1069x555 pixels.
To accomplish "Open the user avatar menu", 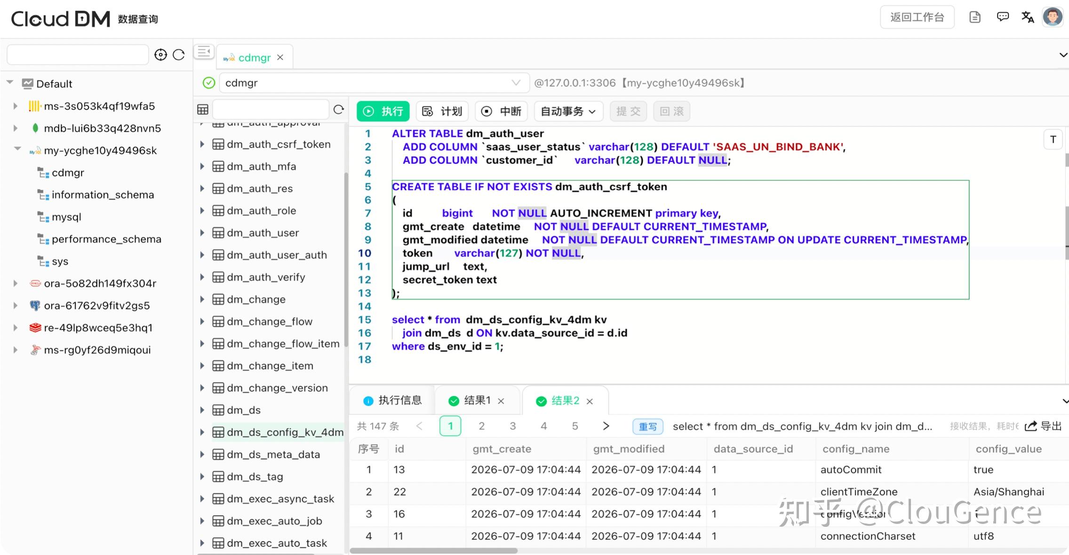I will point(1053,17).
